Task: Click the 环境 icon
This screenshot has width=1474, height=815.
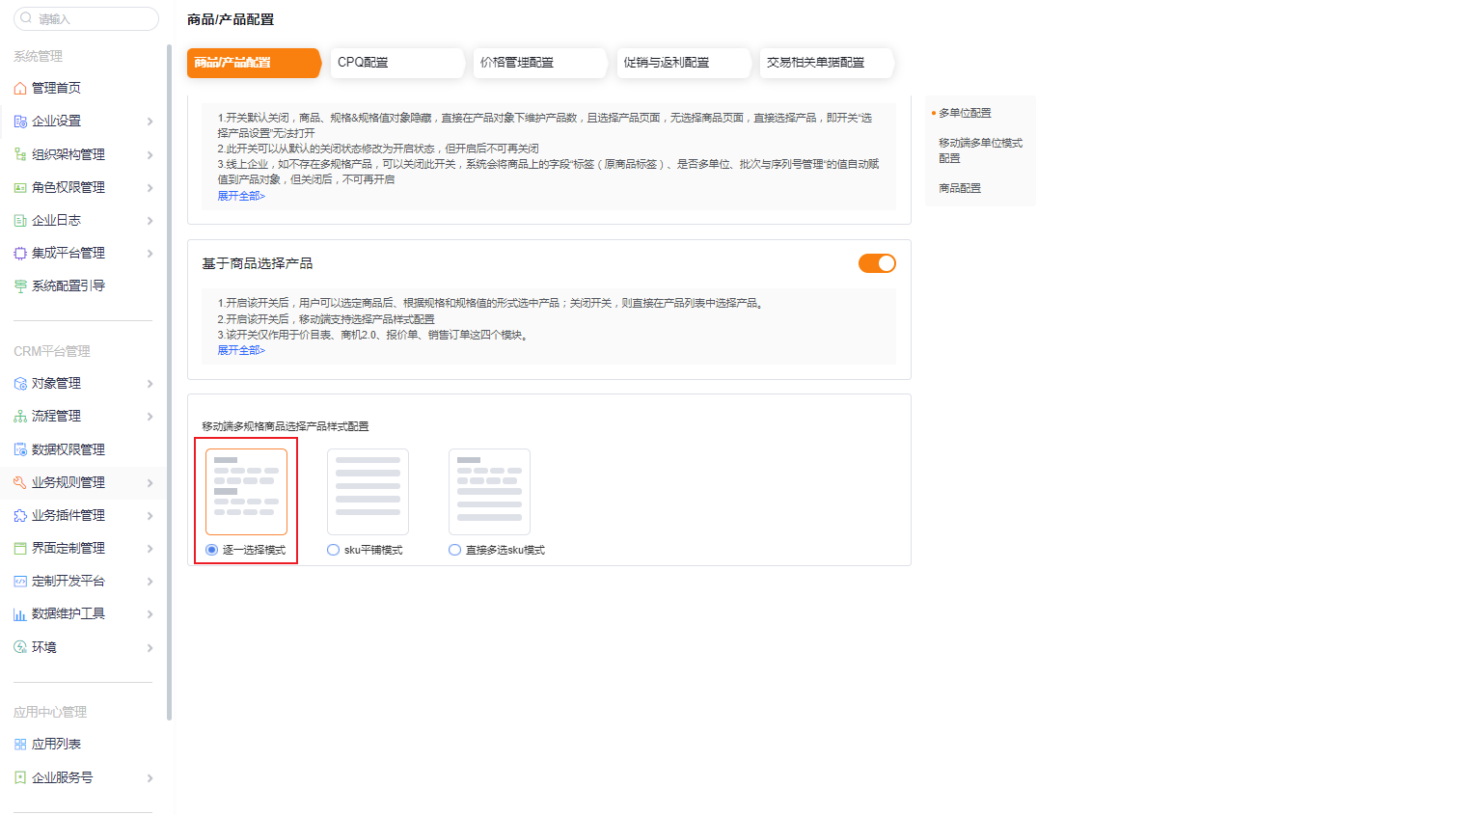Action: click(20, 647)
